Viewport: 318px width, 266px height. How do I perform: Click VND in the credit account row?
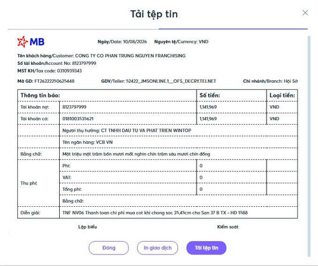click(x=274, y=118)
